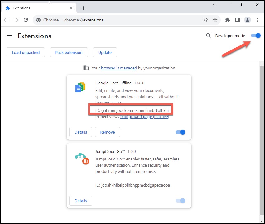265x224 pixels.
Task: Open the side panel icon
Action: point(237,20)
